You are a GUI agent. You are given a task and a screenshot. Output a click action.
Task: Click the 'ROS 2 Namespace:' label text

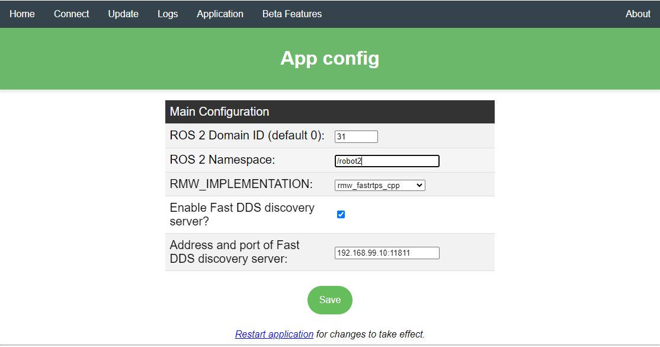222,160
